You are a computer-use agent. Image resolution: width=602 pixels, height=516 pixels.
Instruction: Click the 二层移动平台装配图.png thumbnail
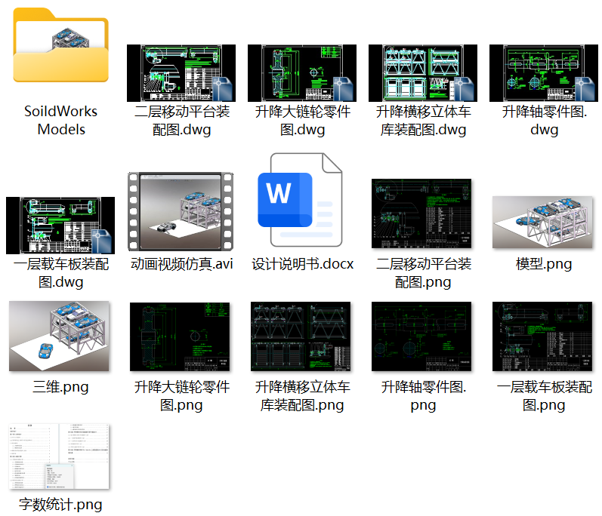[x=421, y=213]
